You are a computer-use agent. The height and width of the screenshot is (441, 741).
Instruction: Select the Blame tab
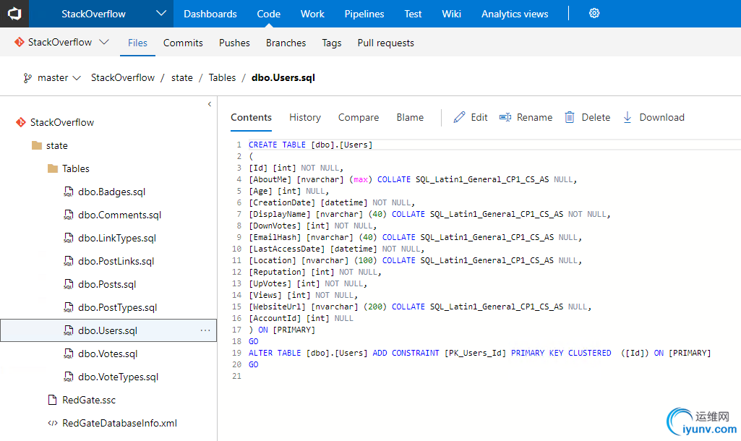point(410,117)
